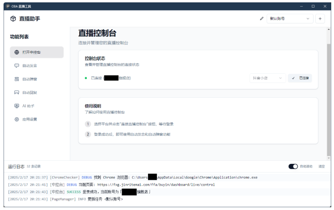Maximize the OBA 直播工具 window
Image resolution: width=334 pixels, height=210 pixels.
click(313, 6)
